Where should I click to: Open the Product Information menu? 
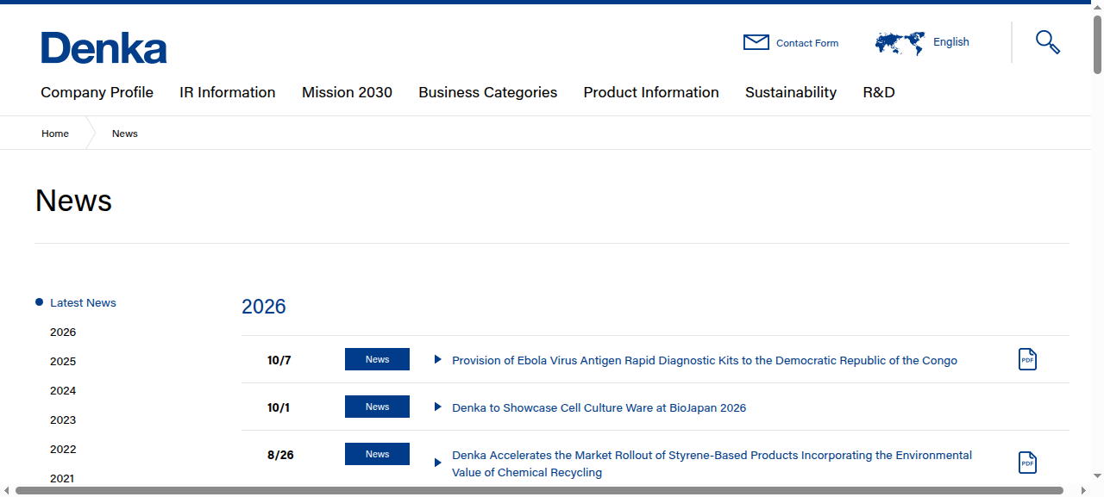pos(651,92)
